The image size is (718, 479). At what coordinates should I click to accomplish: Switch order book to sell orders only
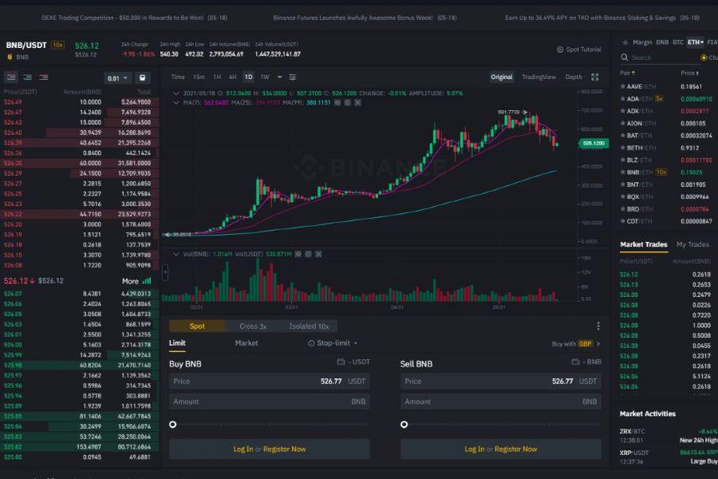(44, 77)
